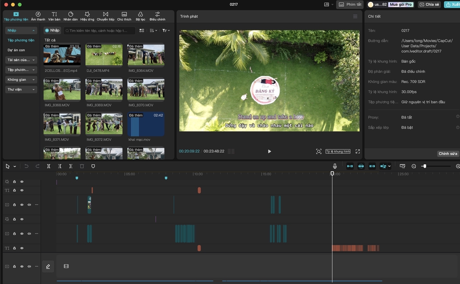Select Tệp phương tiện in the sidebar list
This screenshot has height=284, width=460.
[x=21, y=40]
